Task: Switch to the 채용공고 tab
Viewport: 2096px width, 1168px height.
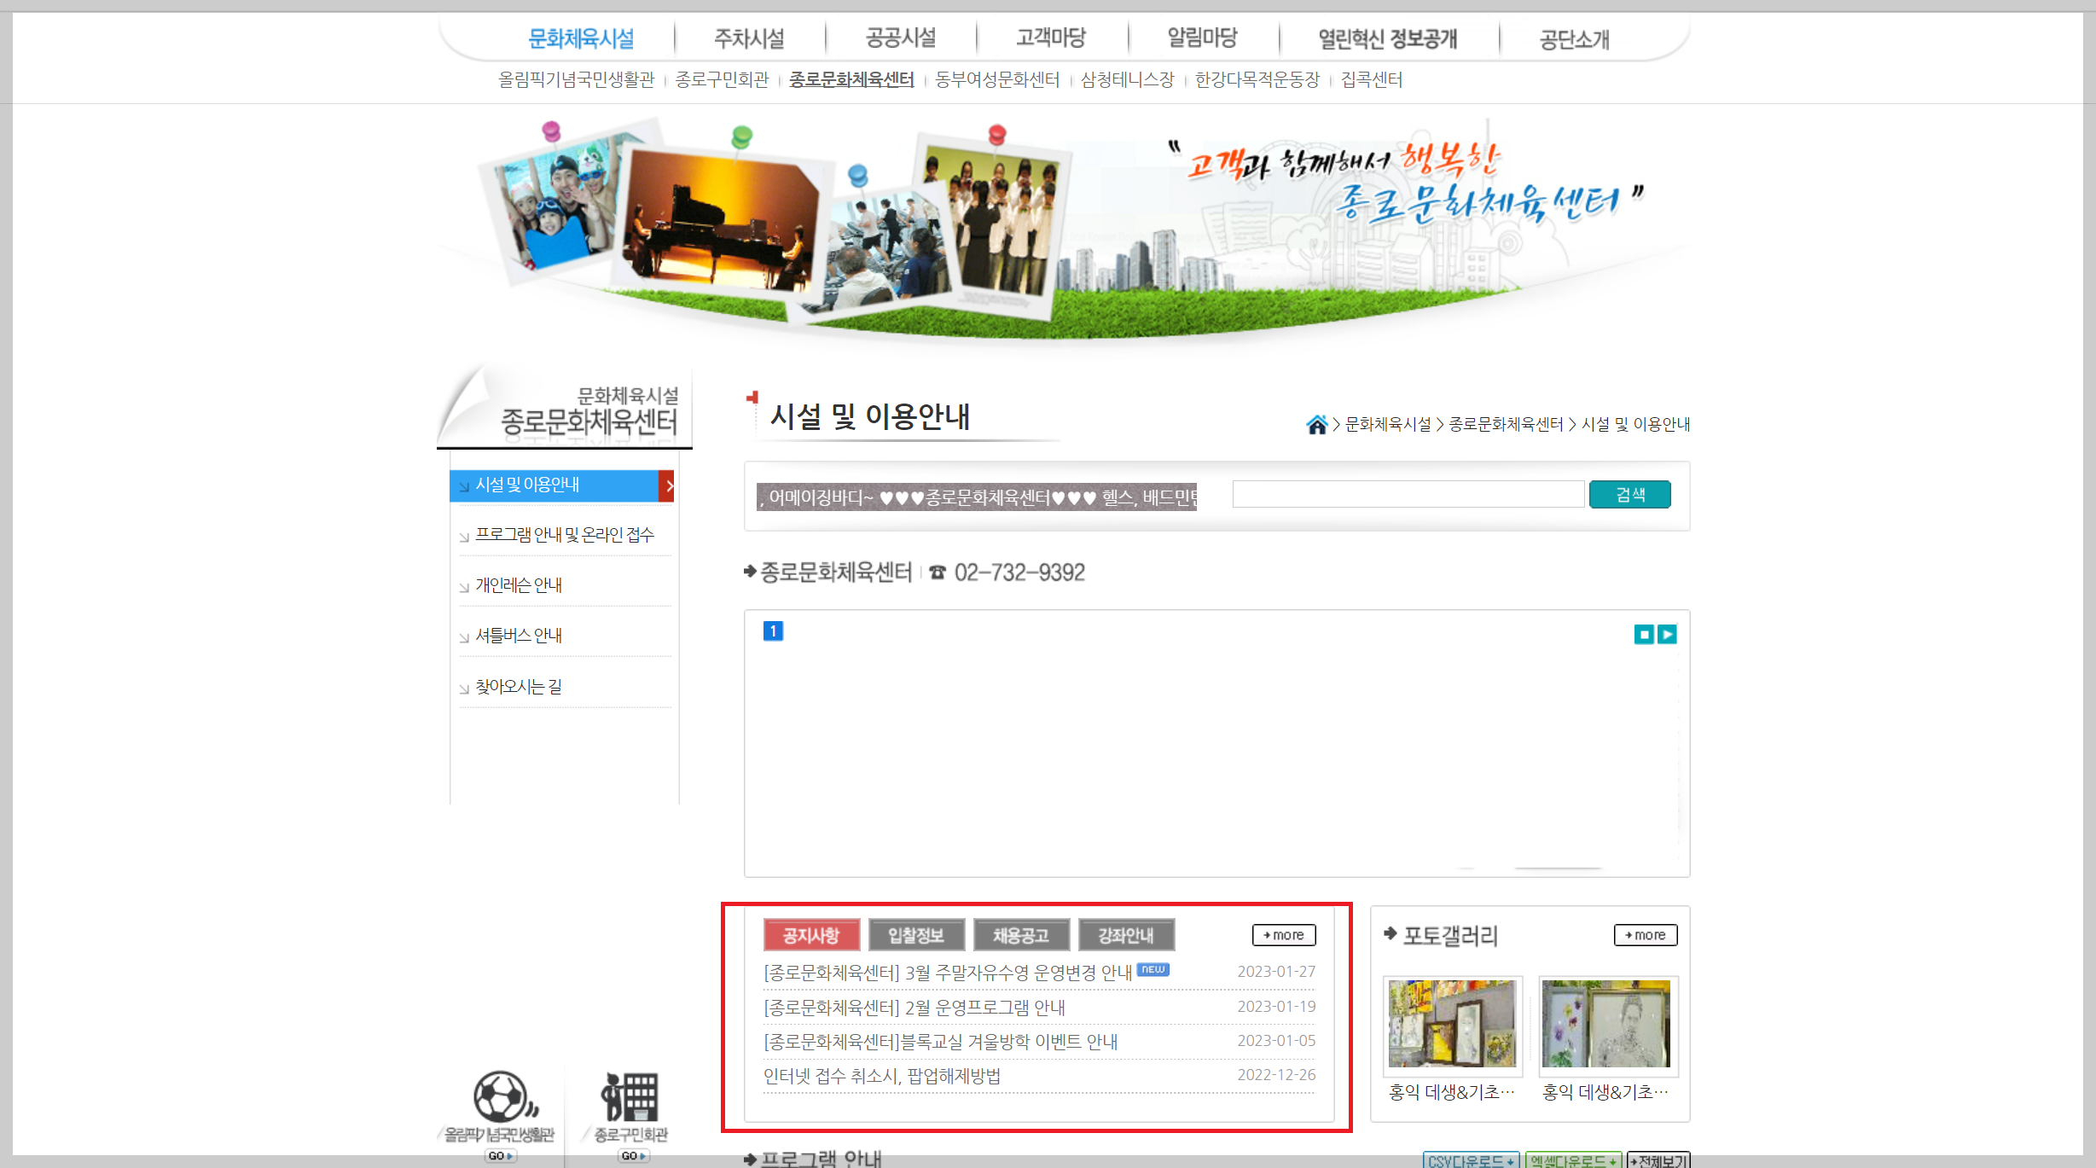Action: point(1021,935)
